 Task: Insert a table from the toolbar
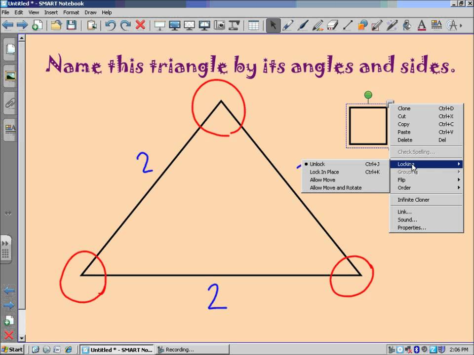pyautogui.click(x=253, y=25)
